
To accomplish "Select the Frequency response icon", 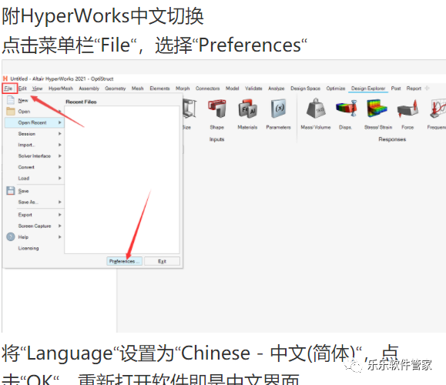I will coord(438,109).
